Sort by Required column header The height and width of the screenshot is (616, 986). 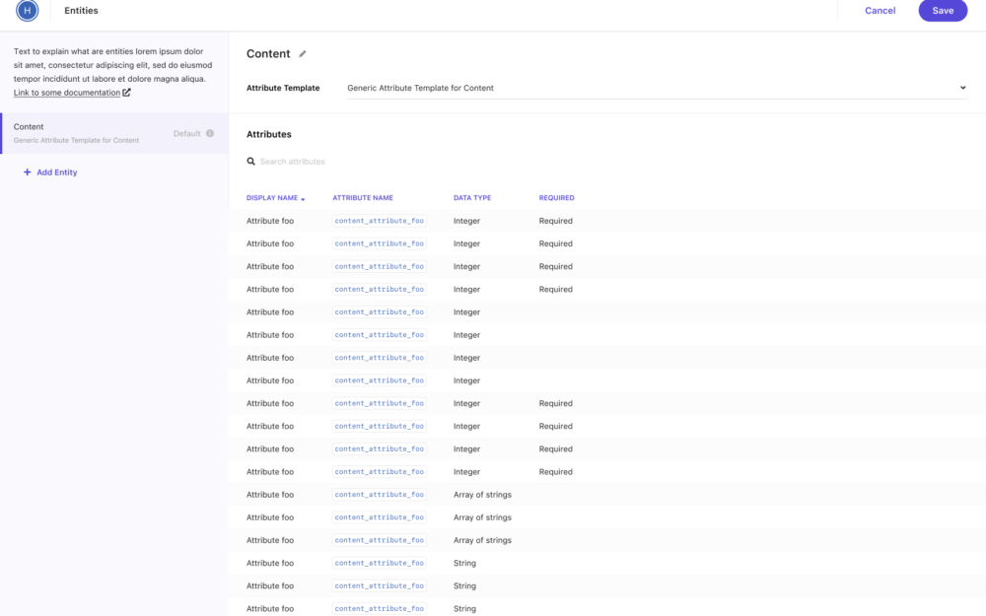[556, 198]
